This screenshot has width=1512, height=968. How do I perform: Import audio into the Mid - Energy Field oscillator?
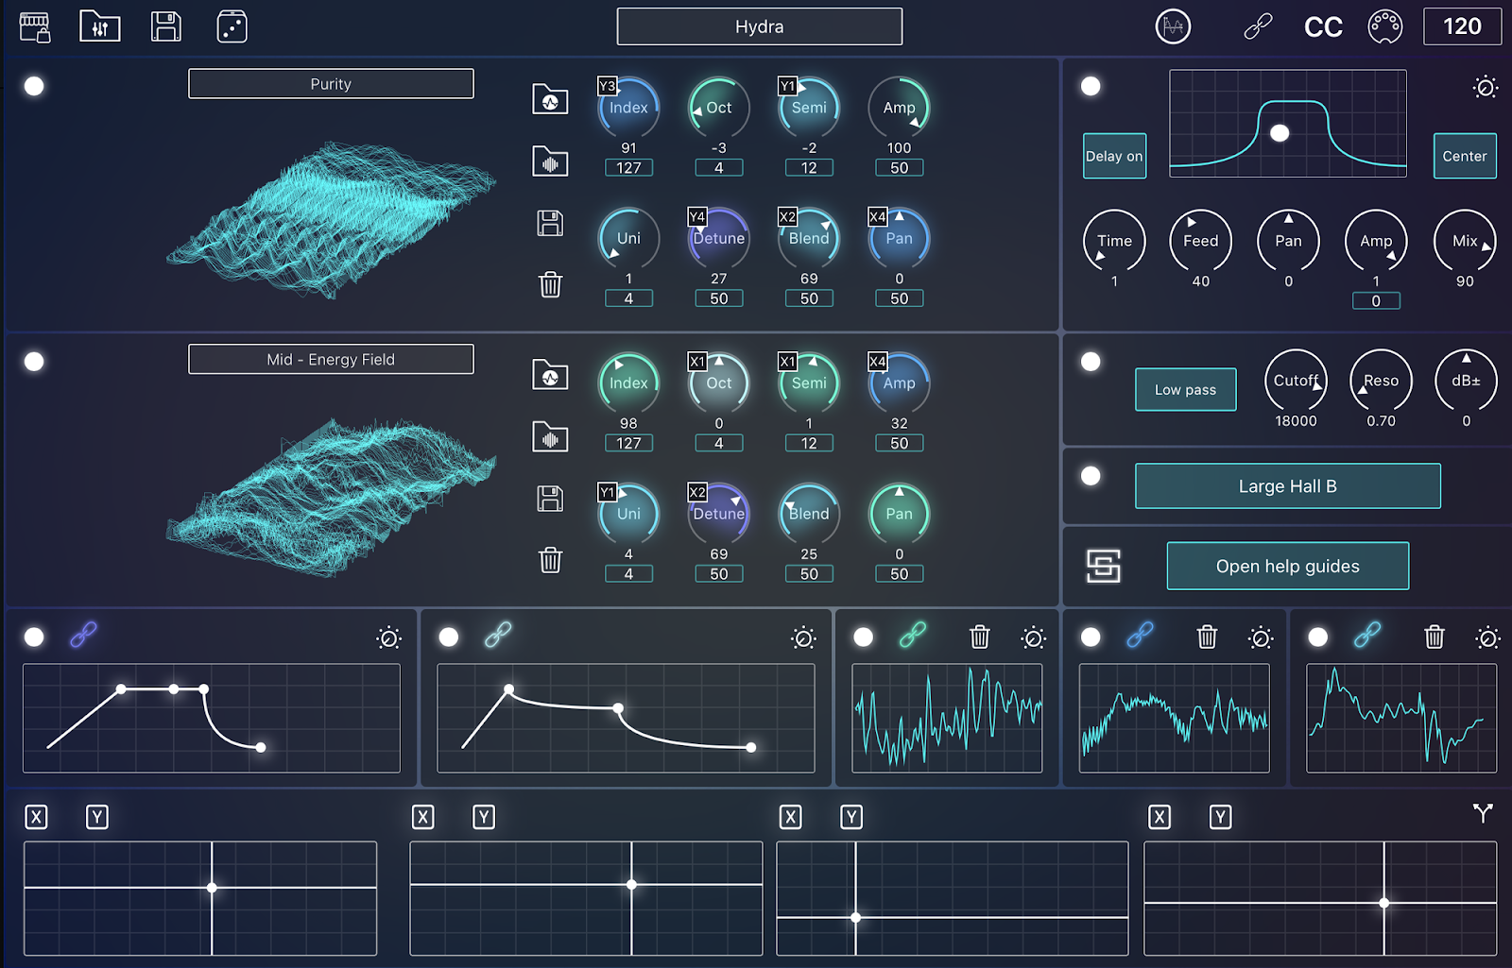pos(551,438)
